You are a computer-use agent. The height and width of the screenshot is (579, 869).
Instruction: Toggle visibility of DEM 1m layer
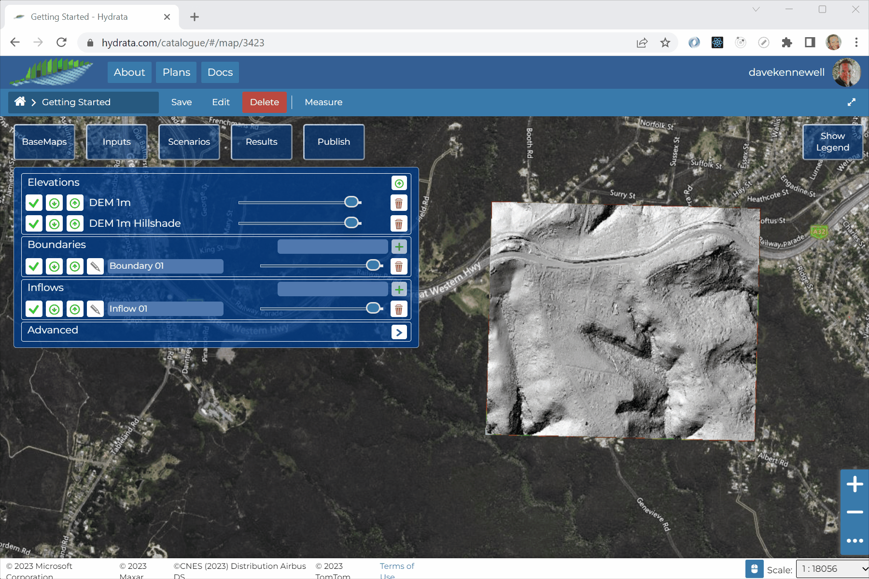pos(34,203)
